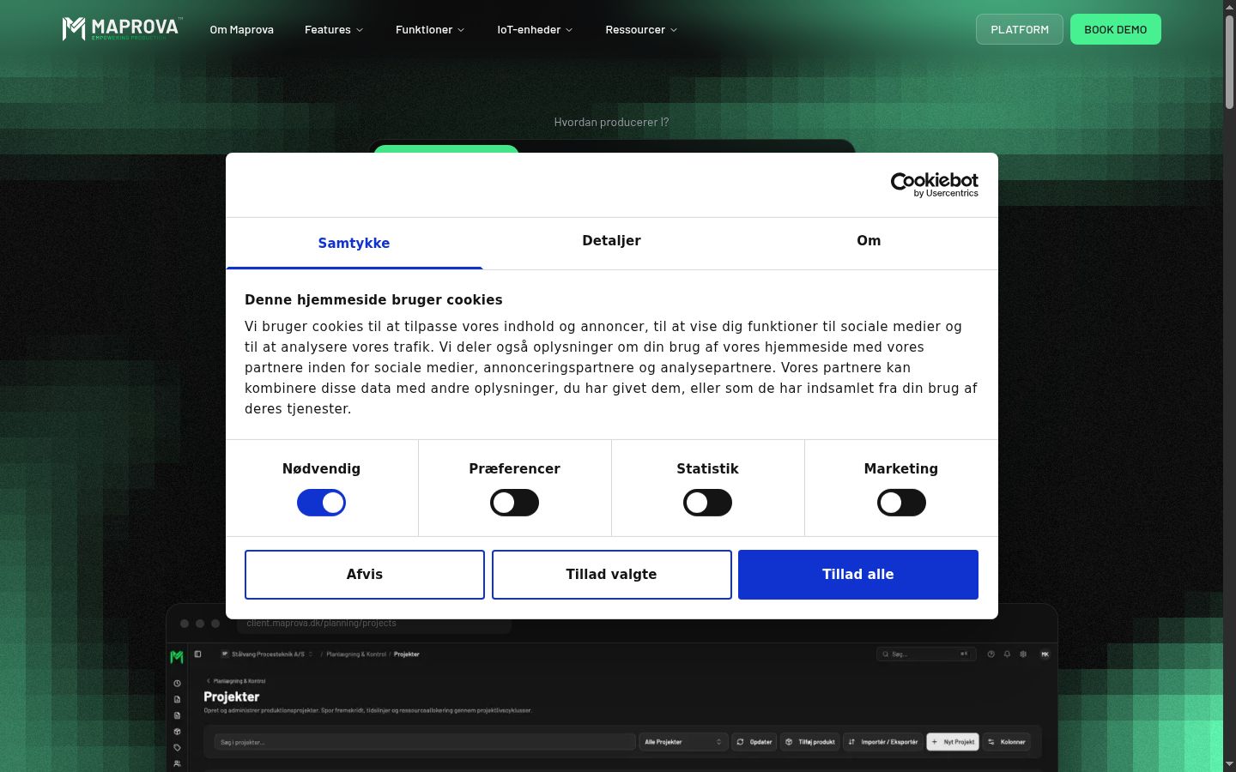This screenshot has width=1236, height=772.
Task: Click the Afvis button
Action: point(365,575)
